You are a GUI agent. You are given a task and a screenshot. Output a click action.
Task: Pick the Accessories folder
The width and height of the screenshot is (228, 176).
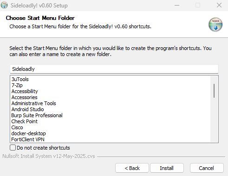pyautogui.click(x=24, y=97)
